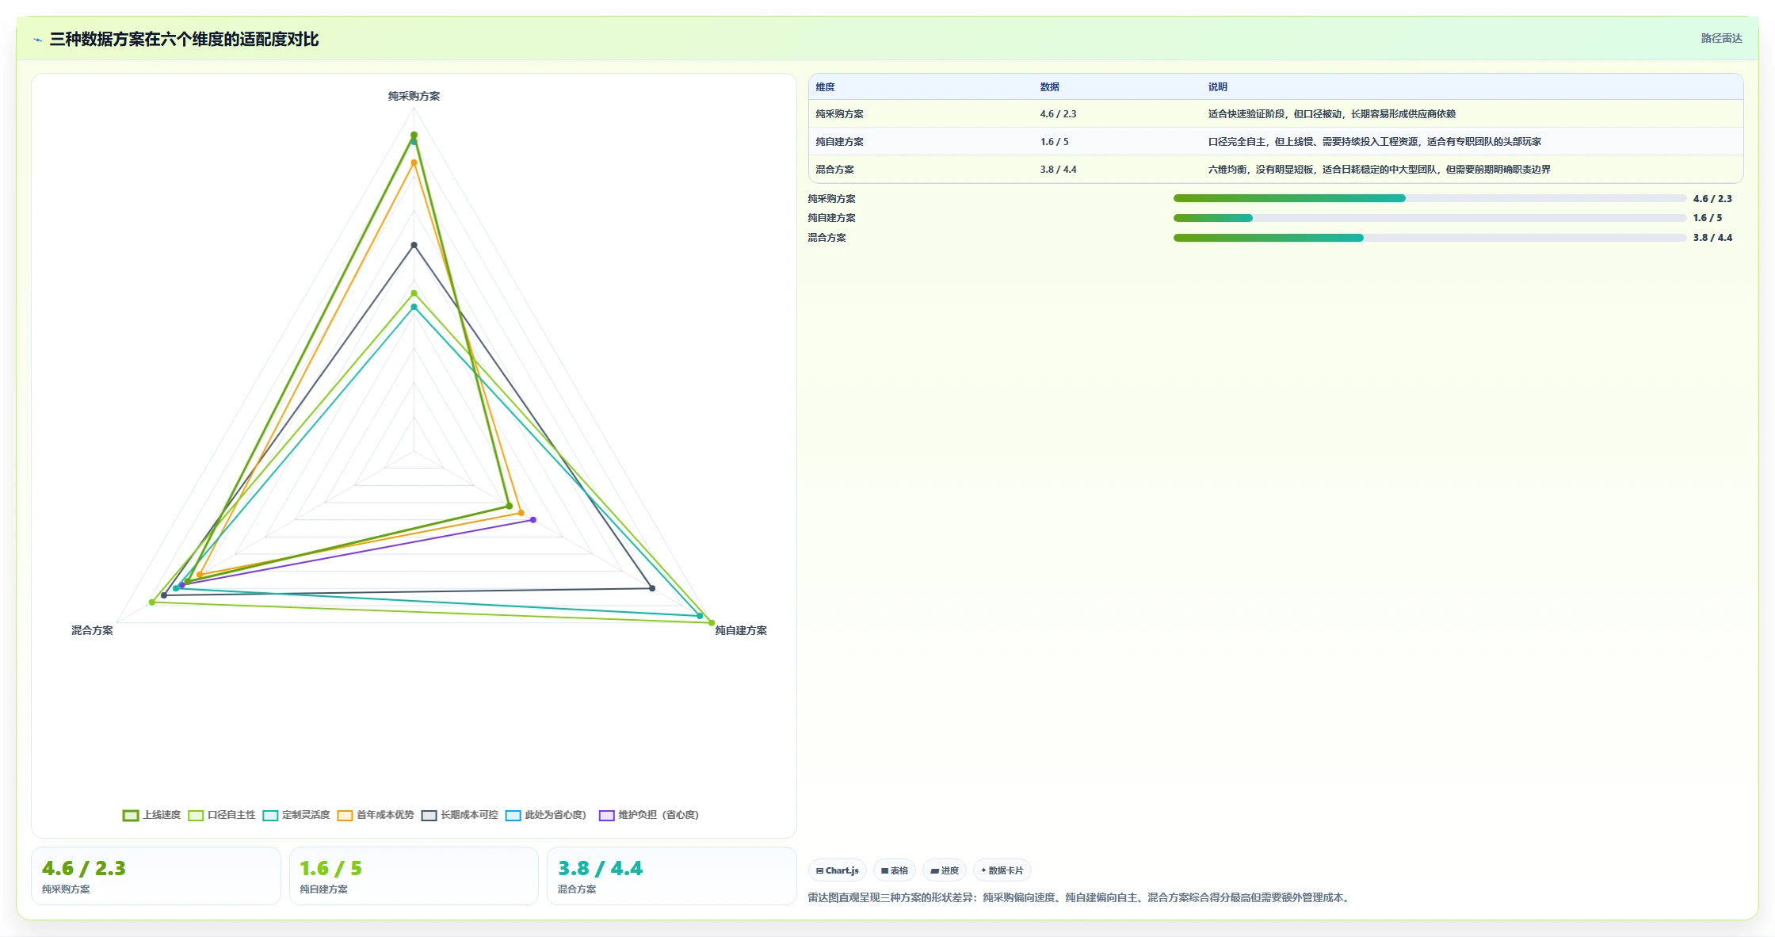1775x937 pixels.
Task: Click the 路径雷达 label in the header
Action: [x=1721, y=38]
